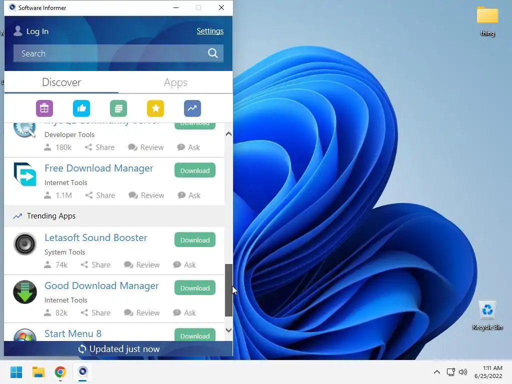Click the System Tools category under Letasoft Sound Booster
The width and height of the screenshot is (512, 384).
click(x=64, y=252)
